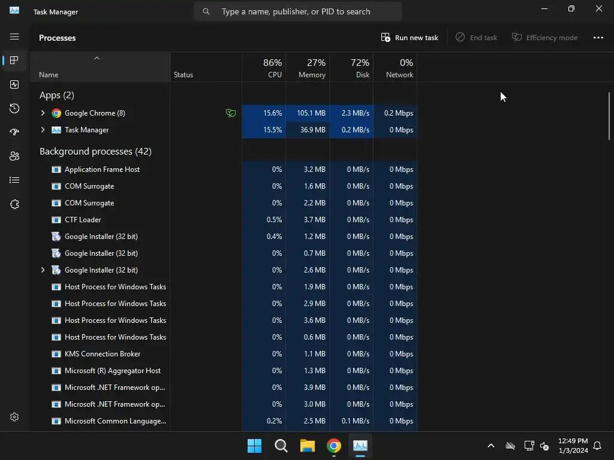The width and height of the screenshot is (614, 460).
Task: Click Run new task button
Action: (410, 38)
